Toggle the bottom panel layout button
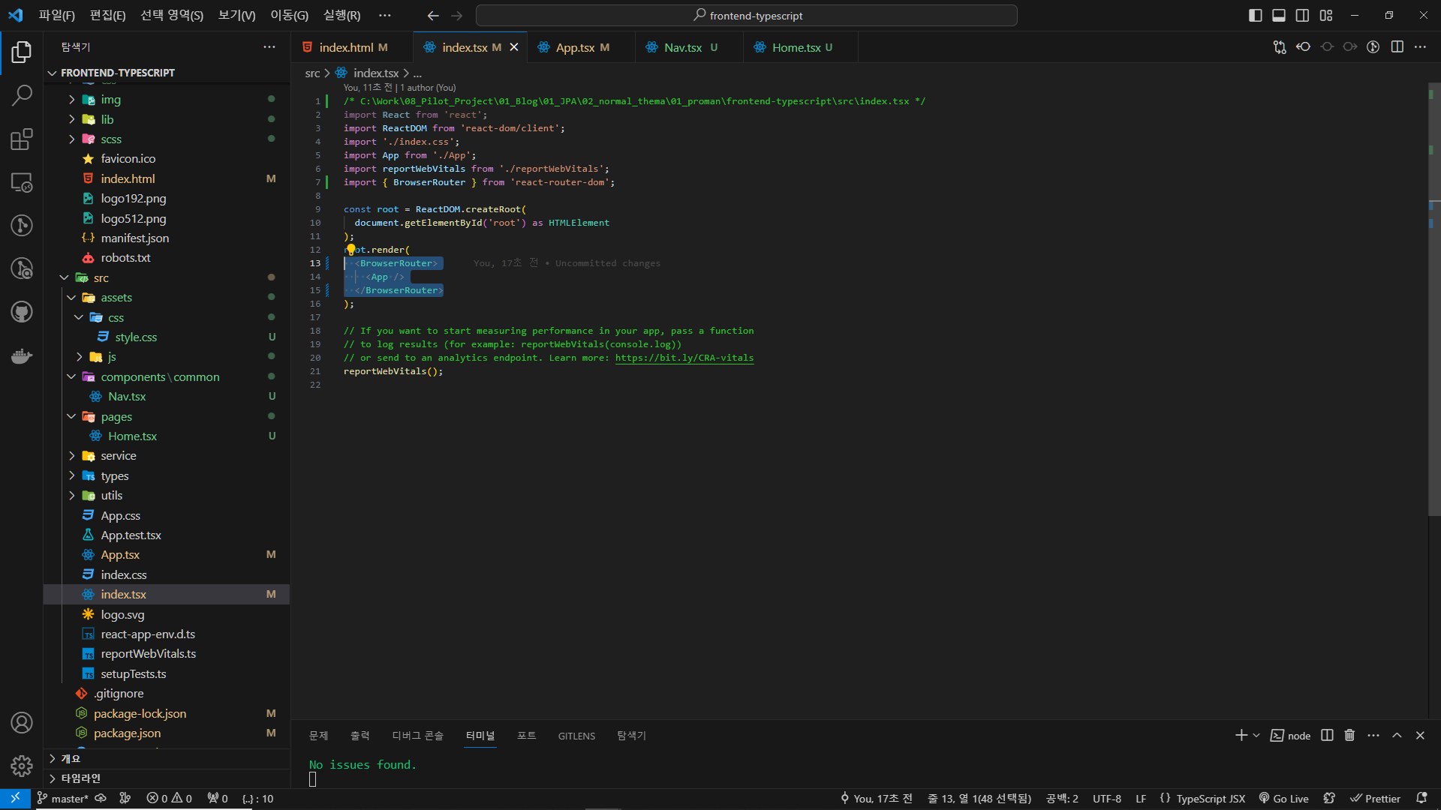Viewport: 1441px width, 810px height. coord(1279,15)
